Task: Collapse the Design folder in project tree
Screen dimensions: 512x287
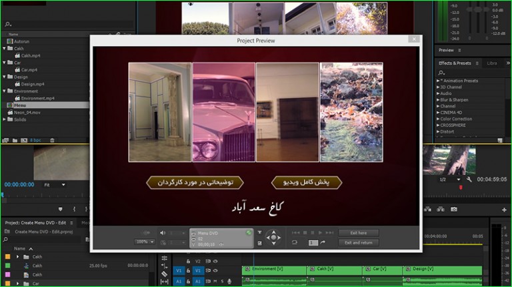Action: coord(4,77)
